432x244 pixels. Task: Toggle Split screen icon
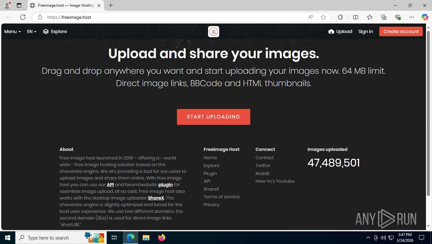click(355, 17)
